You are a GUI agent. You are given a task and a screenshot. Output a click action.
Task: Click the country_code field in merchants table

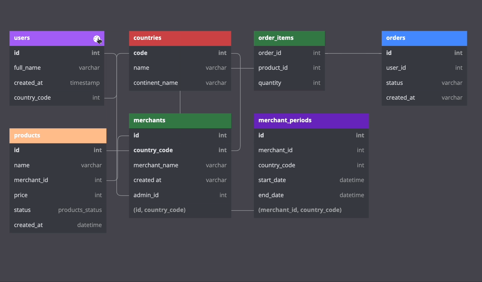[x=180, y=150]
